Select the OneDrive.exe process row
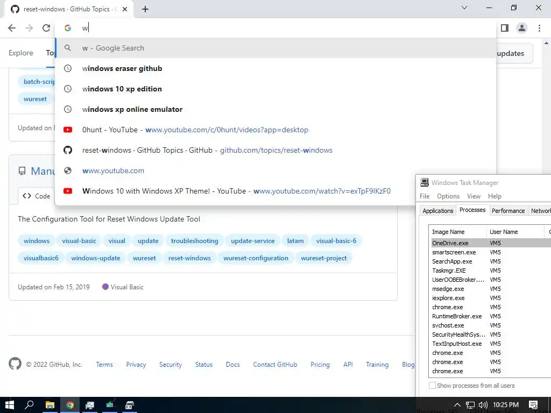Viewport: 551px width, 413px height. click(x=490, y=243)
